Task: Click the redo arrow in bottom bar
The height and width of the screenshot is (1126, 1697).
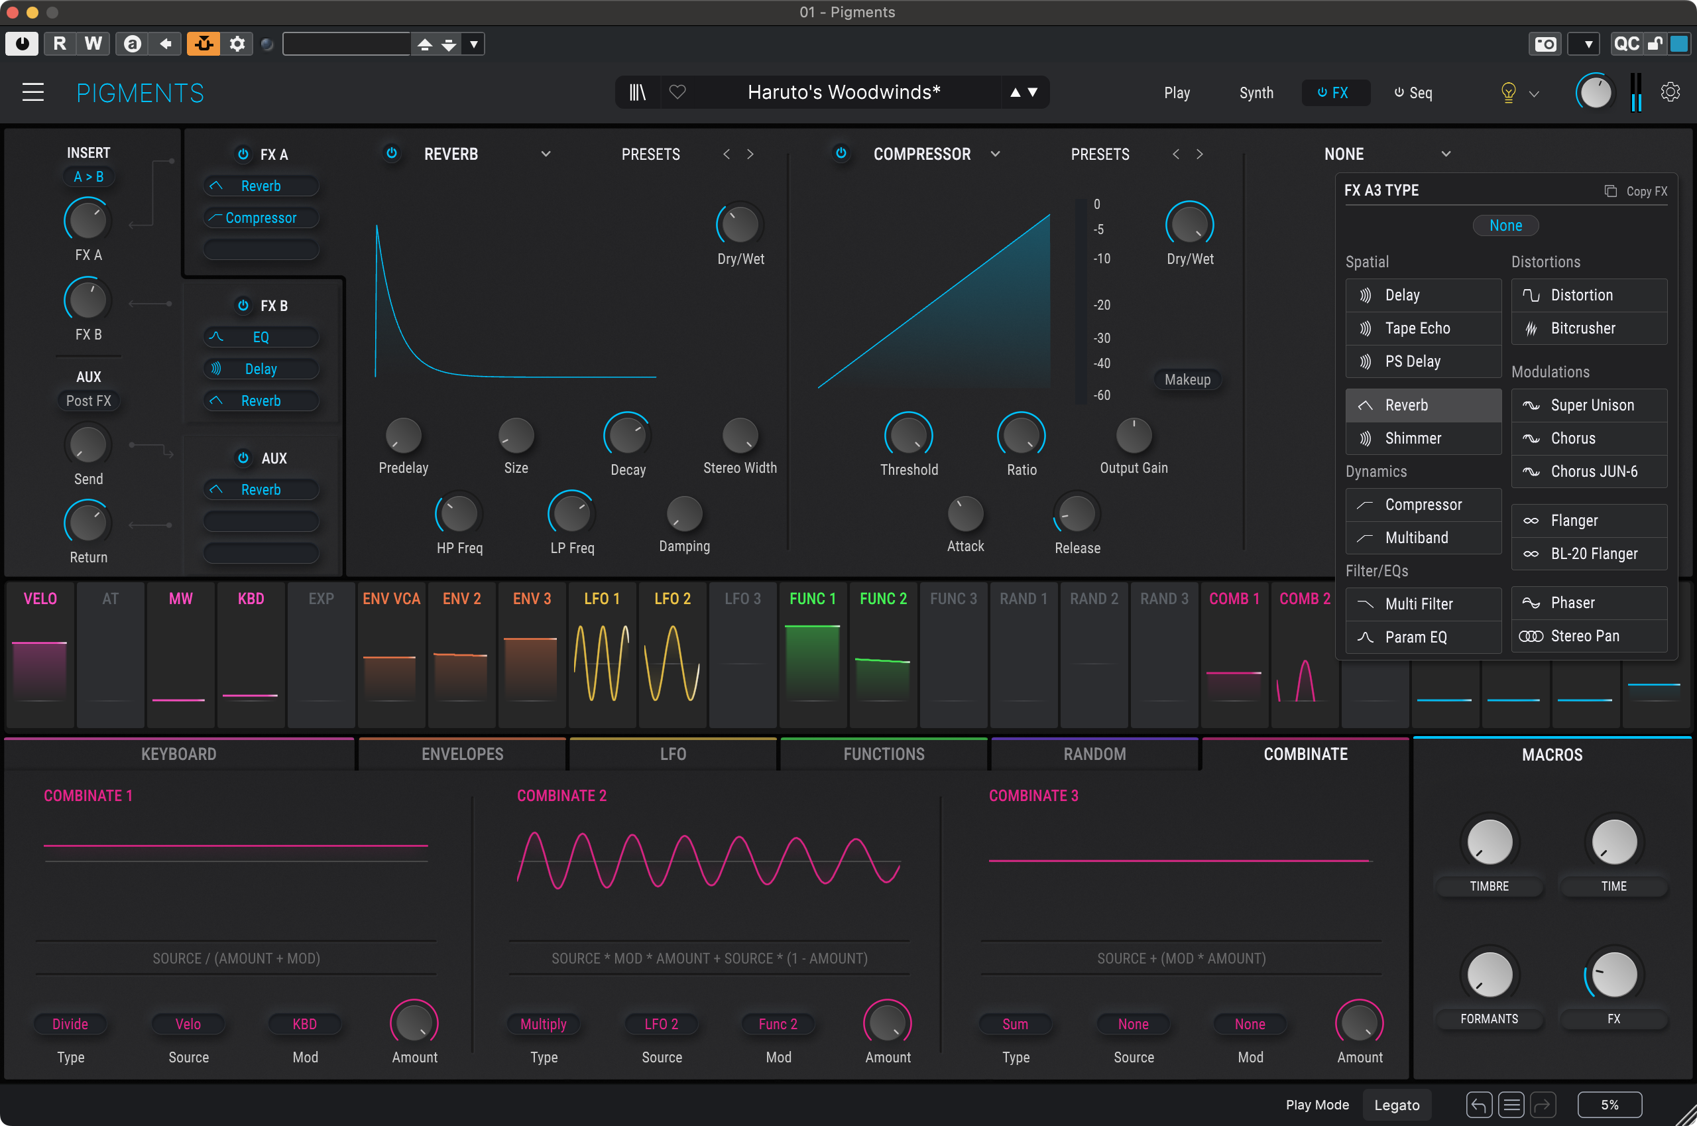Action: [x=1543, y=1105]
